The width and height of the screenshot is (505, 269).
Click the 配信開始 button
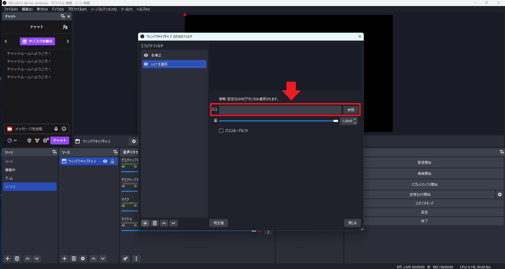coord(424,162)
